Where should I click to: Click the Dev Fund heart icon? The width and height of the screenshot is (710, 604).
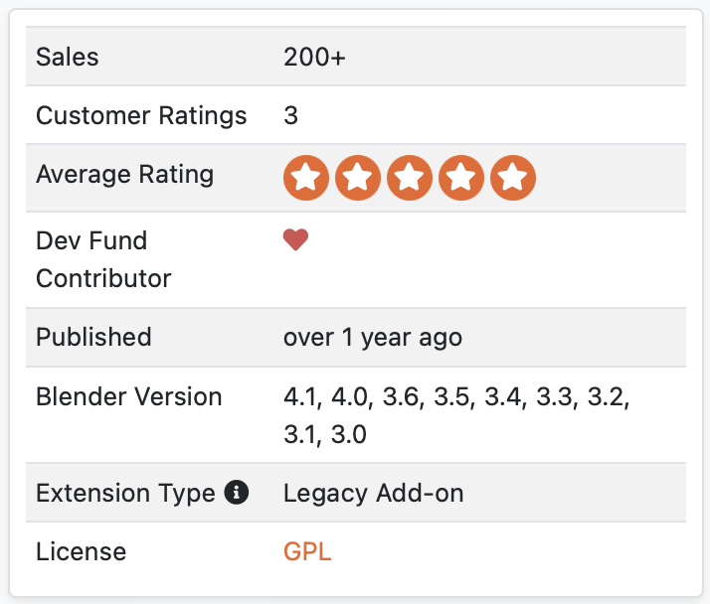(295, 239)
